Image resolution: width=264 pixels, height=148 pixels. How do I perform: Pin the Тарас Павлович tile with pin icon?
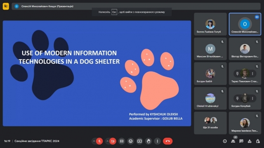coord(238,74)
